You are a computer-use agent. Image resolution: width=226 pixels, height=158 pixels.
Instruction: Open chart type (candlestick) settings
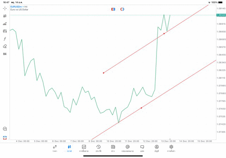[5, 16]
